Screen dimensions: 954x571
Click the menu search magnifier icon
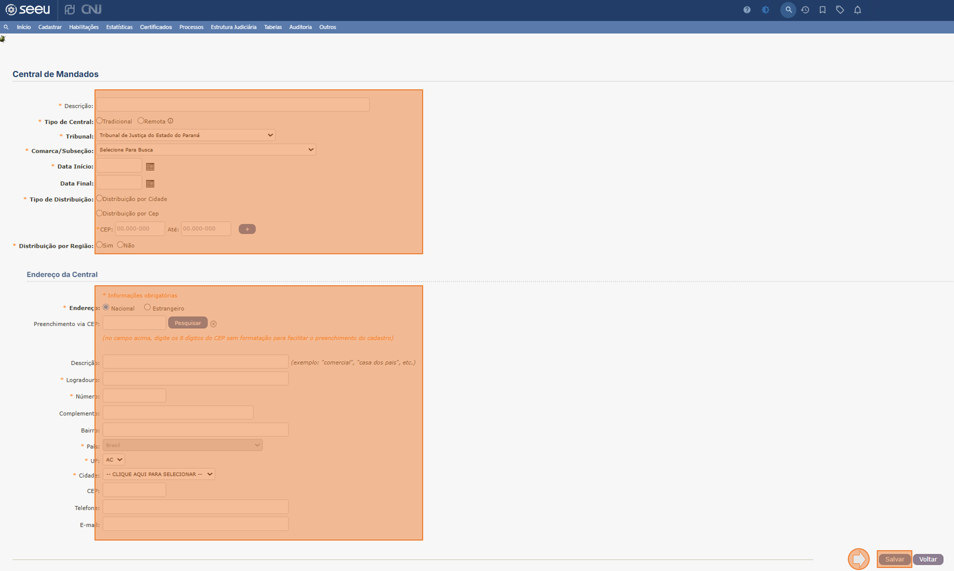point(6,27)
